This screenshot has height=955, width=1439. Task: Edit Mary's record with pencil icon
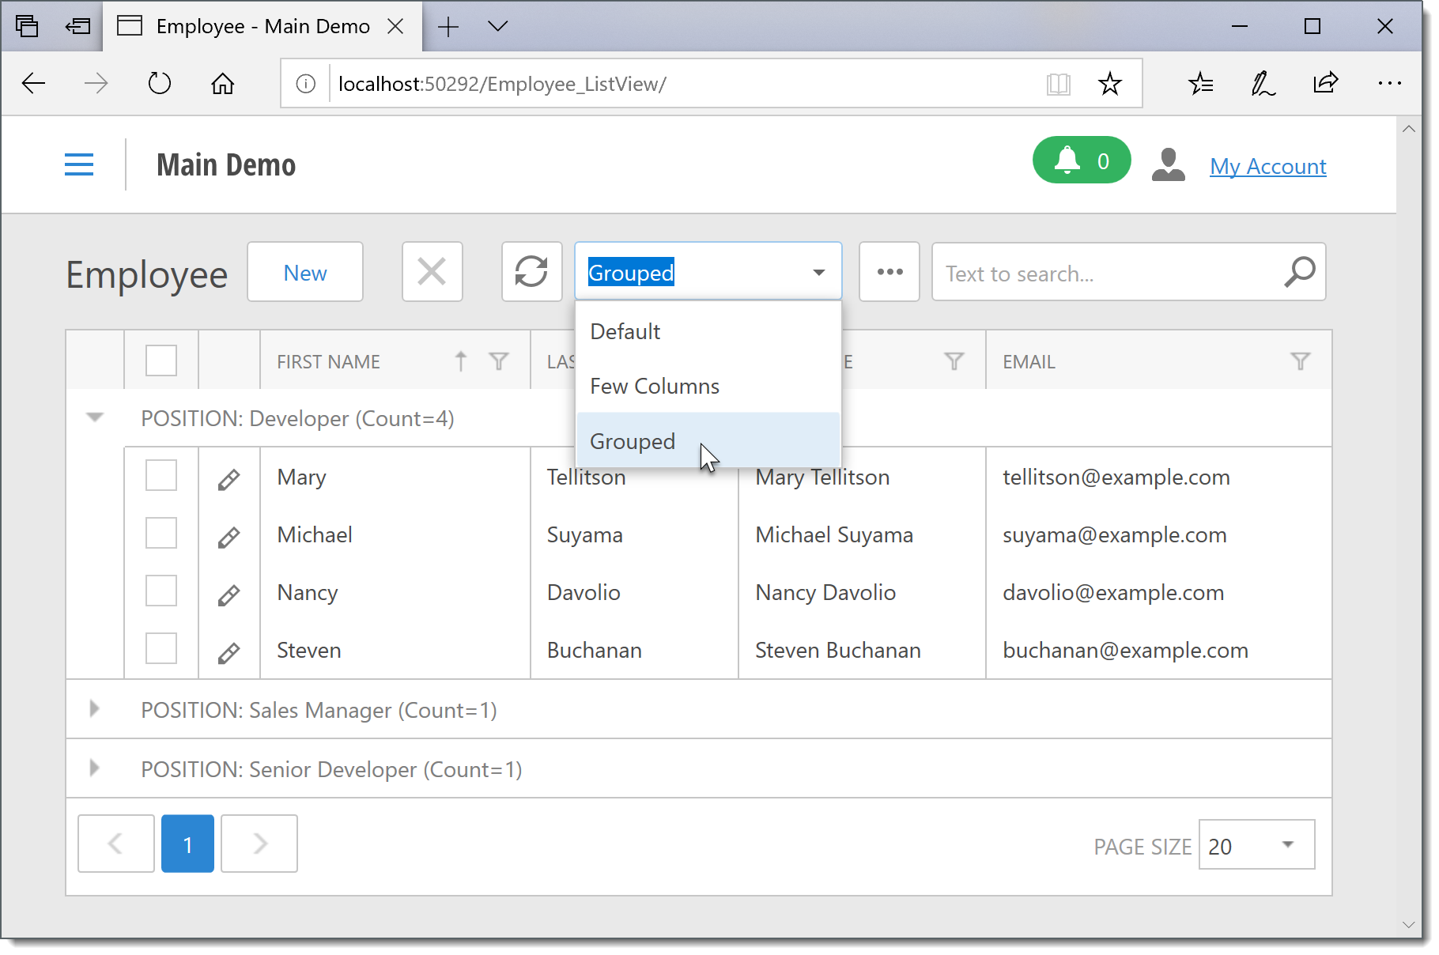229,479
